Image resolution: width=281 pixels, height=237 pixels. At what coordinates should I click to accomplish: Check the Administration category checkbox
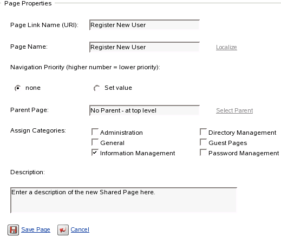click(x=95, y=132)
